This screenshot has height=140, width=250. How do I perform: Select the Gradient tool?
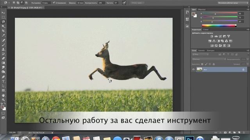coord(3,63)
